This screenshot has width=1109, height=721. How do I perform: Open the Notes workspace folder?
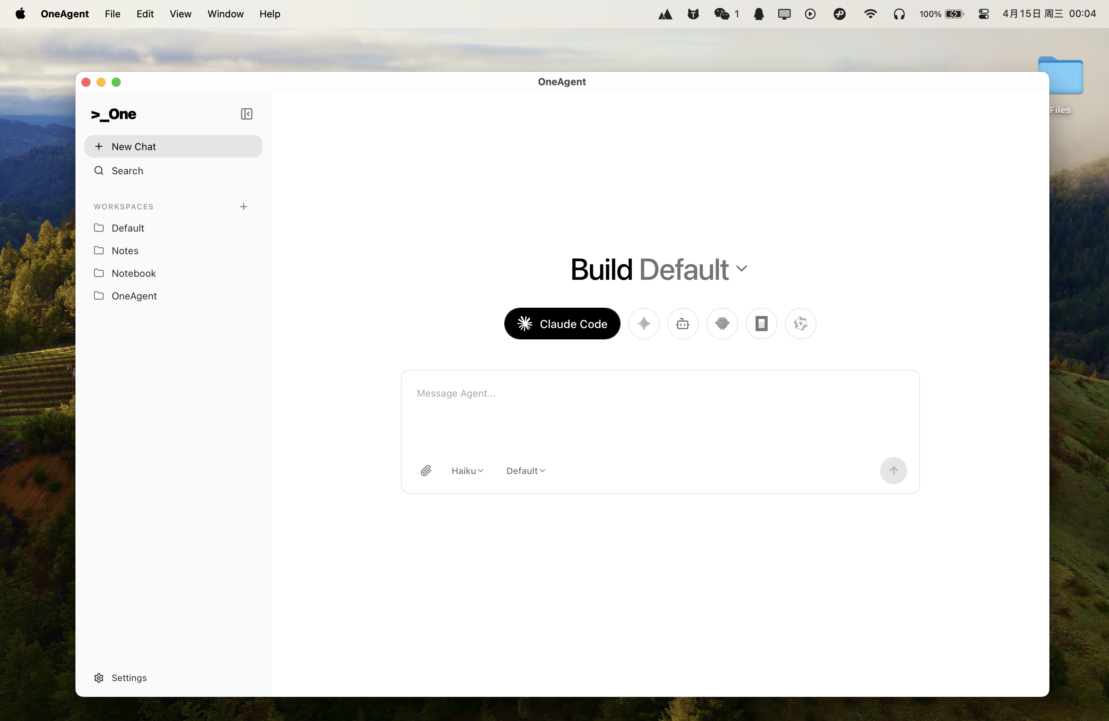click(x=174, y=251)
